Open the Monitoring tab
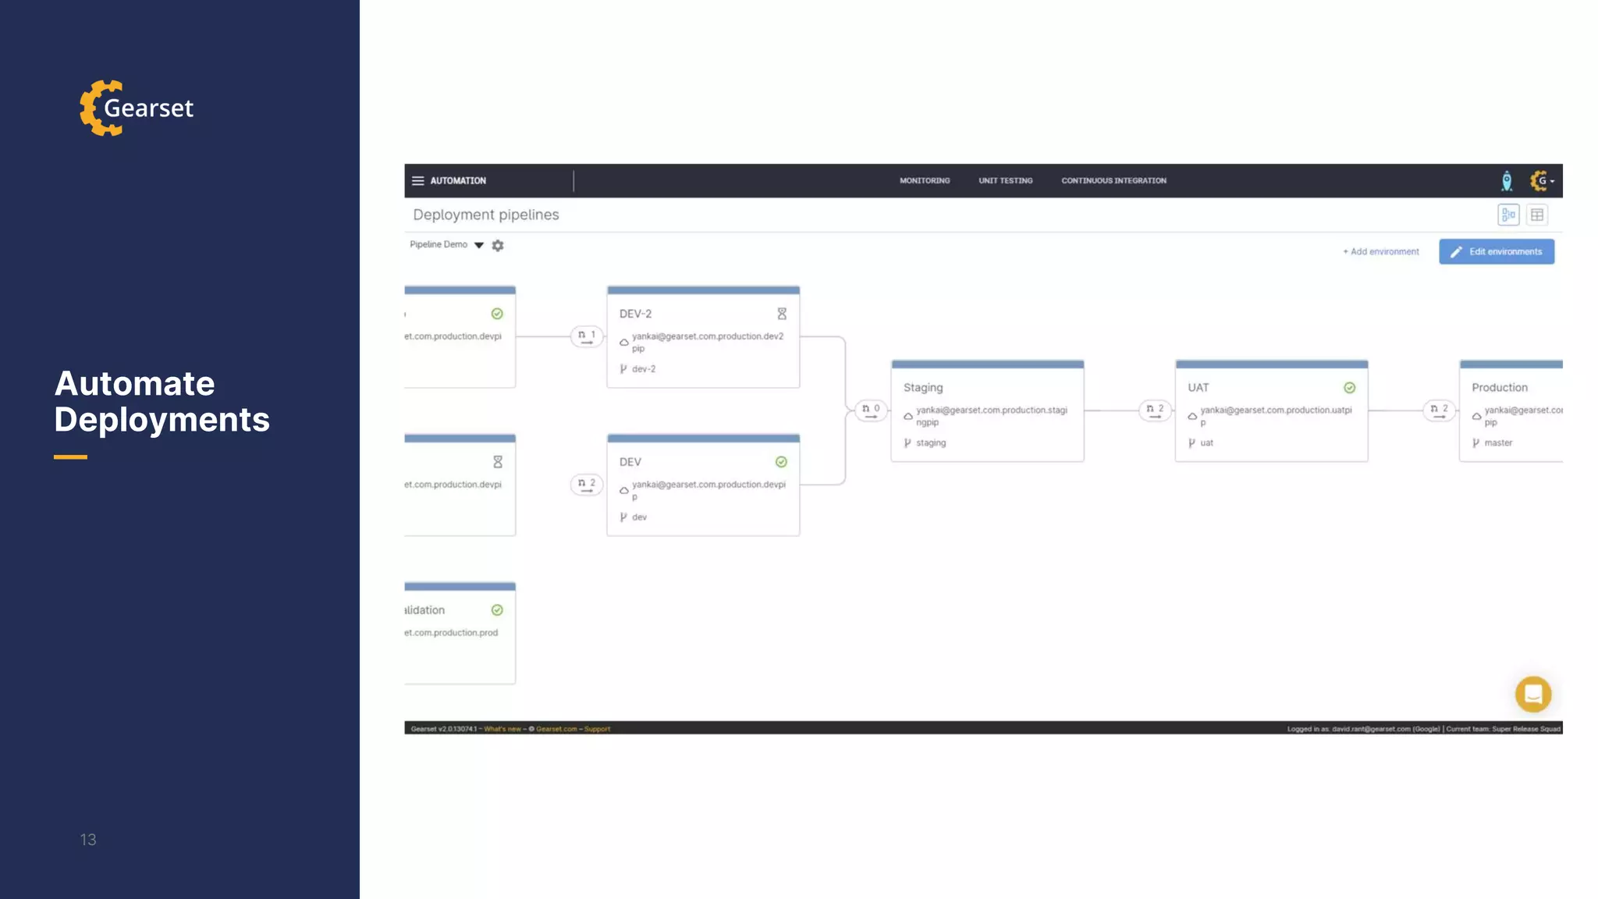 (x=925, y=180)
